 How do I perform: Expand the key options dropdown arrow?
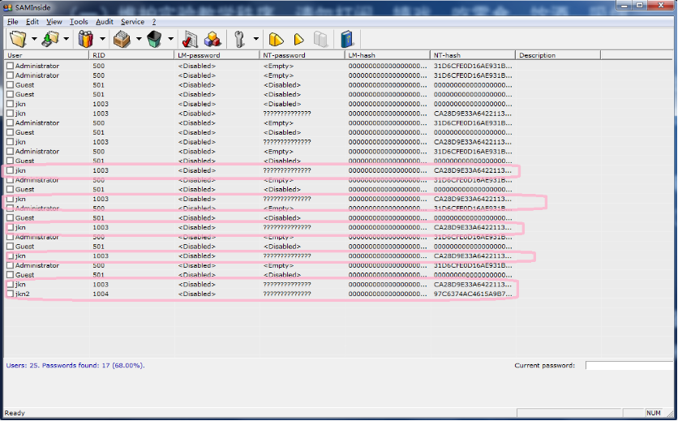(256, 40)
